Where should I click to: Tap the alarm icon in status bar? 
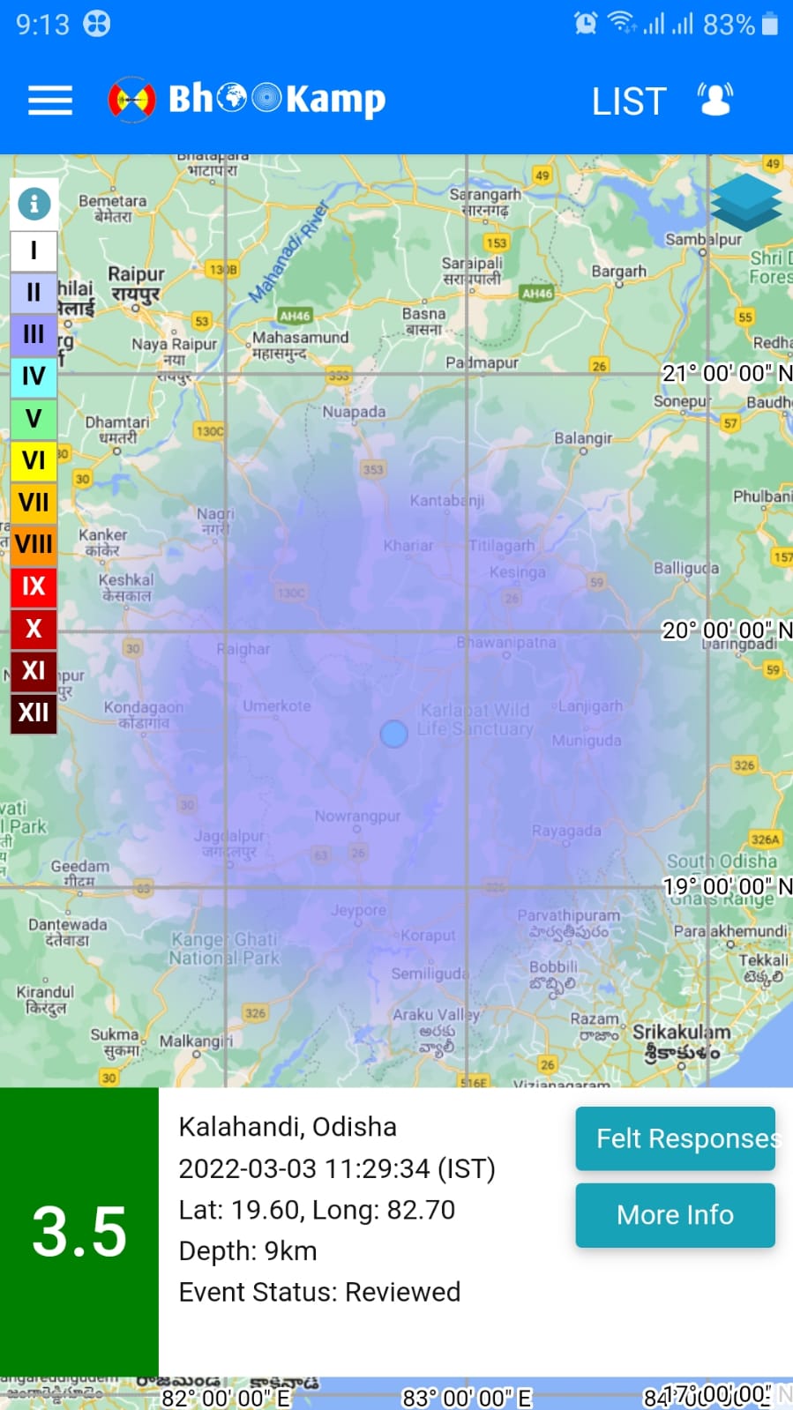(x=585, y=24)
